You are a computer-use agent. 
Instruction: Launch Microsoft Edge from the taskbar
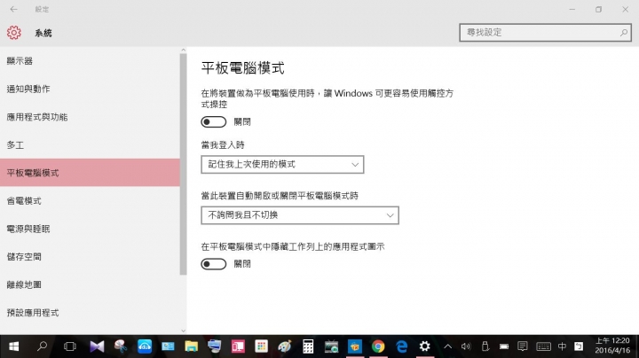[x=402, y=346]
